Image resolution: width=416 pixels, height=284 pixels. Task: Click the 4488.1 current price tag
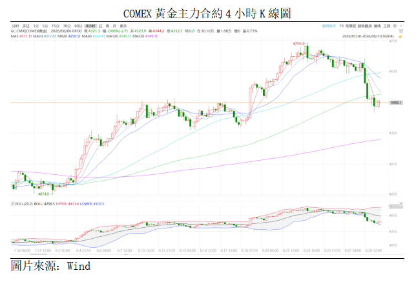[x=396, y=103]
